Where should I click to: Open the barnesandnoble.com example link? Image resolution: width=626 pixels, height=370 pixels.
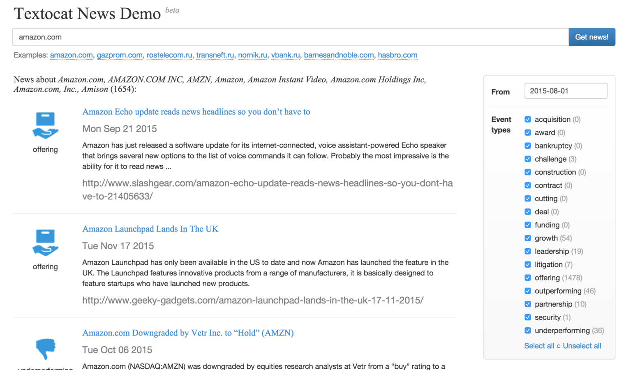pos(339,55)
